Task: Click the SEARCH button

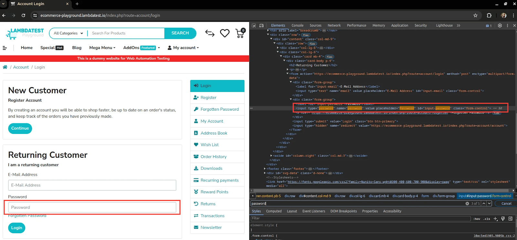Action: (x=180, y=33)
